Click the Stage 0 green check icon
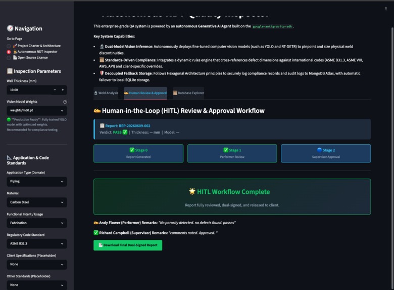Screen dimensions: 394x290 132,150
